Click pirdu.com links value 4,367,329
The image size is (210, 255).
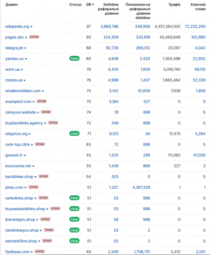pyautogui.click(x=141, y=187)
